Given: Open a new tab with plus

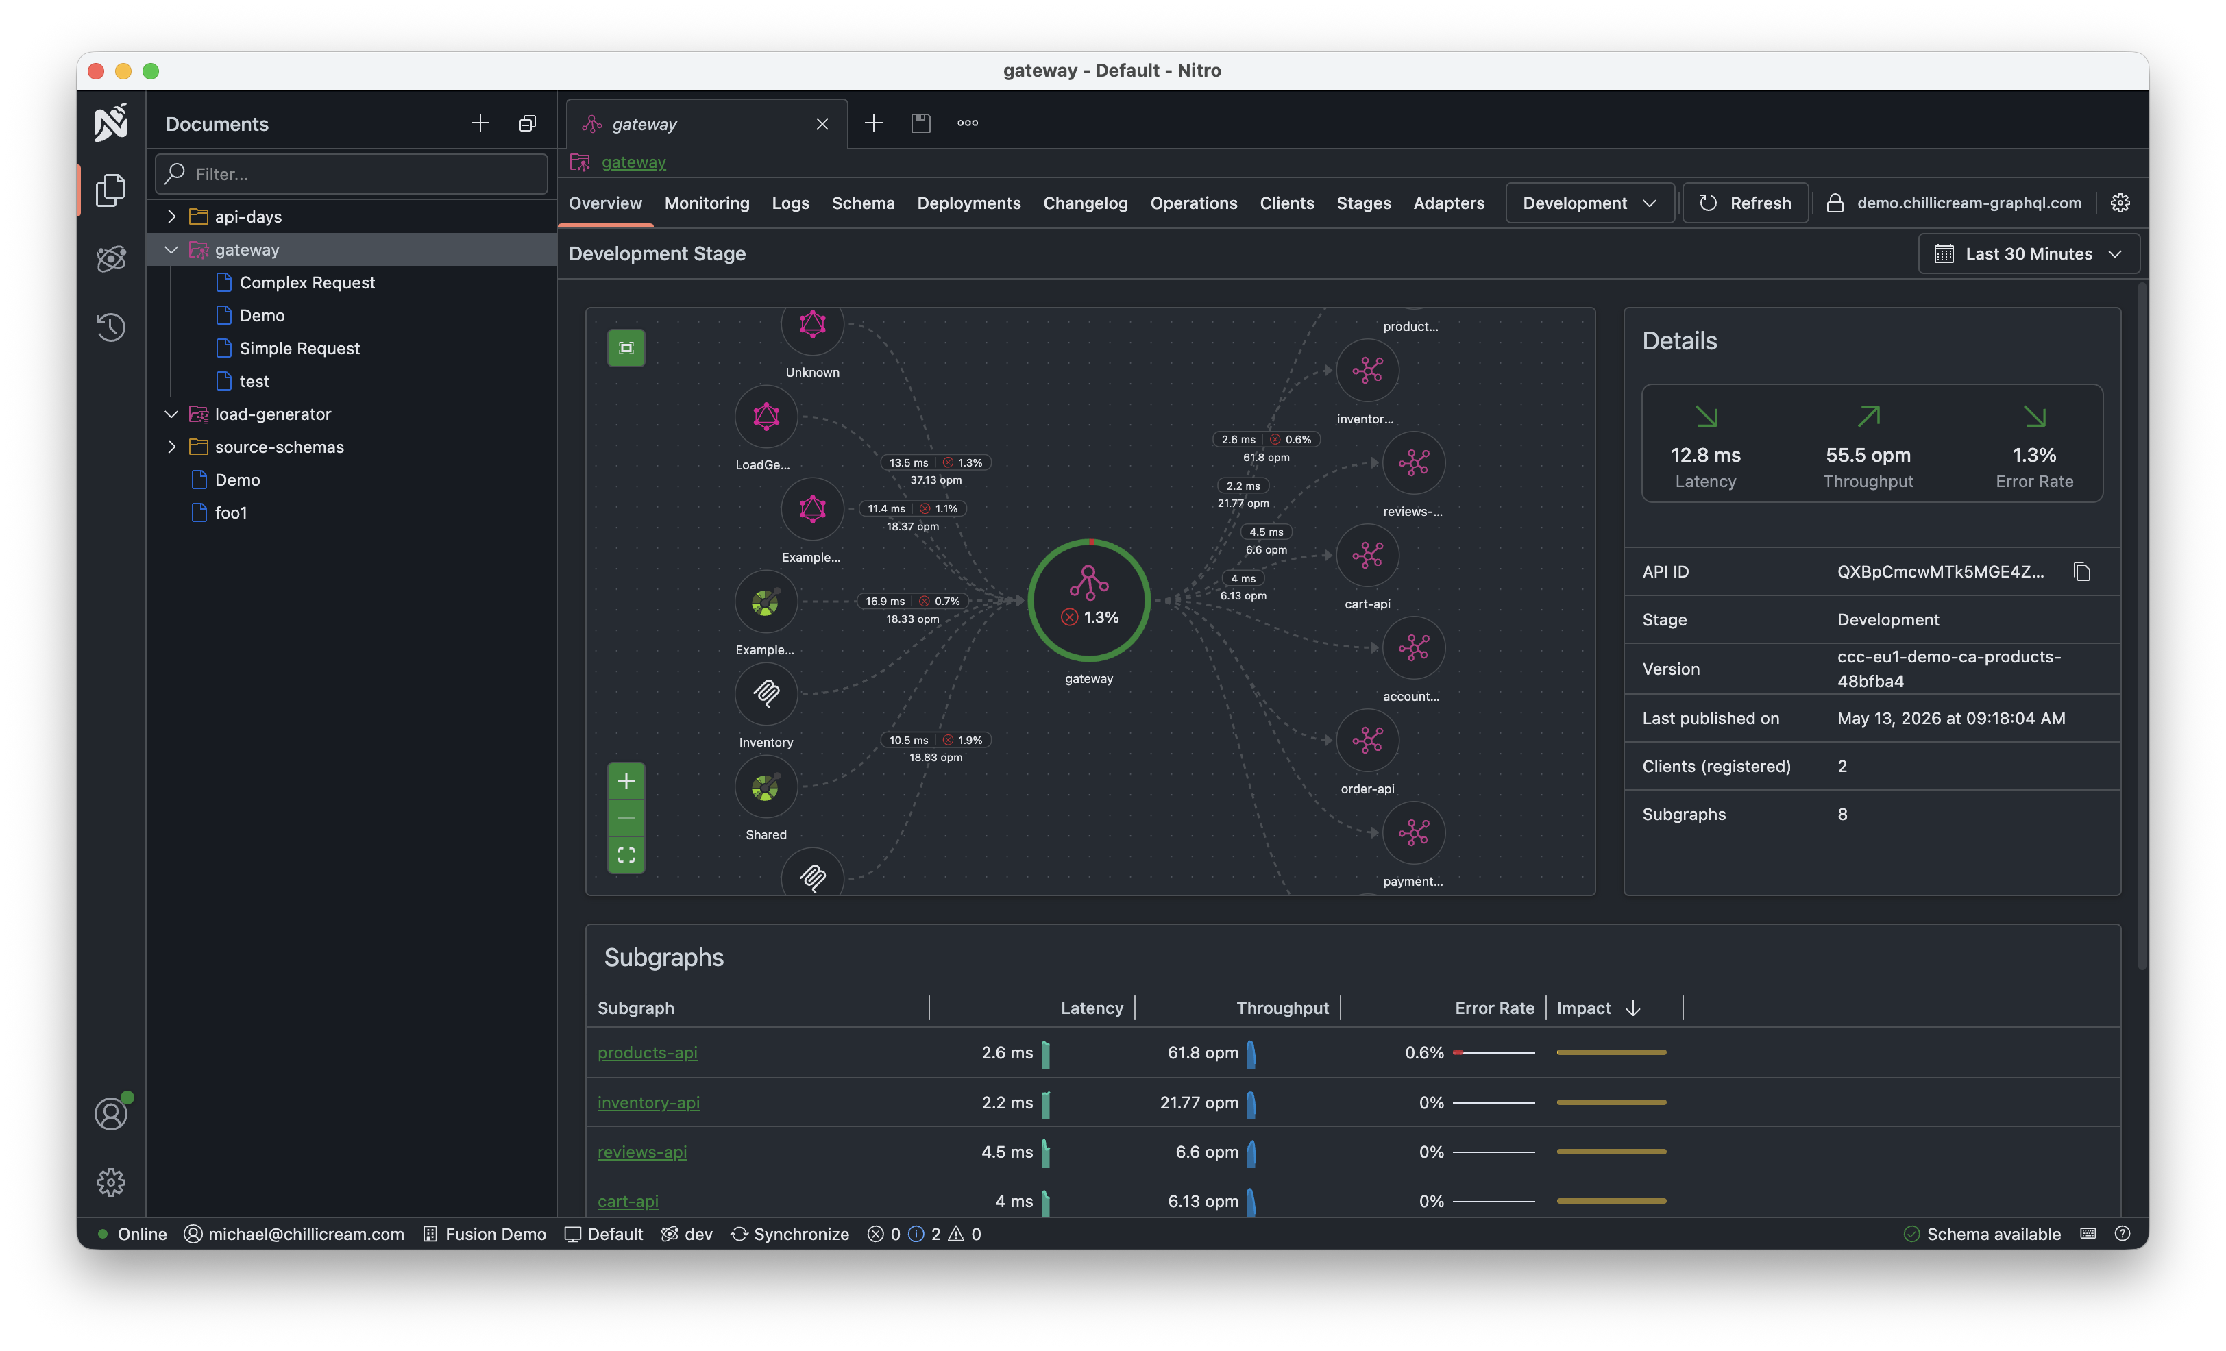Looking at the screenshot, I should [x=874, y=123].
